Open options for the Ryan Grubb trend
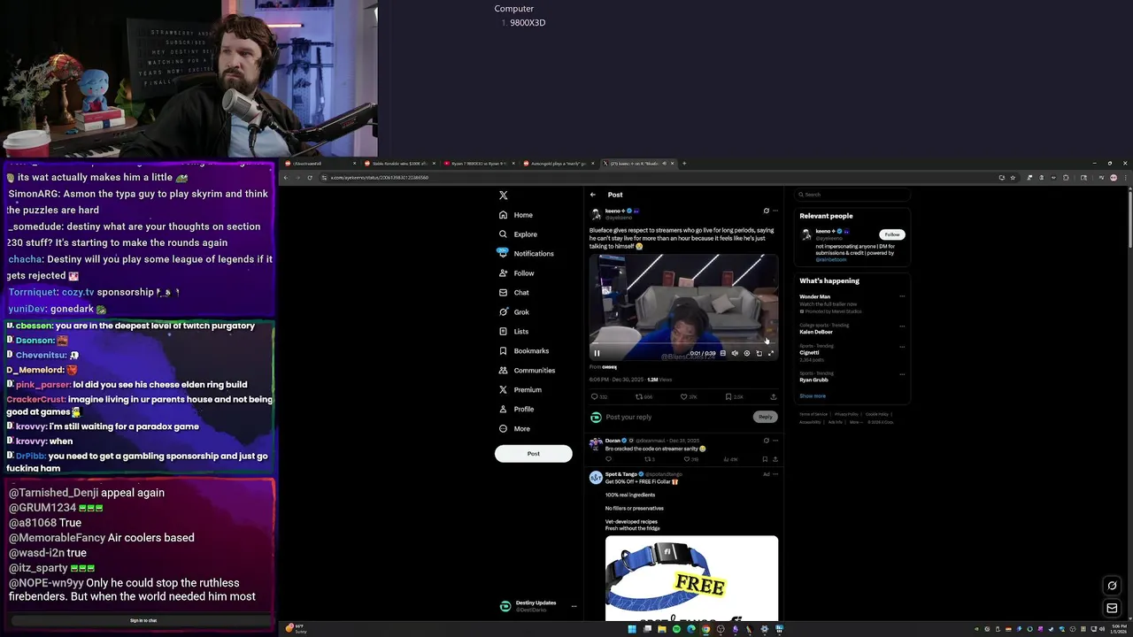 pyautogui.click(x=902, y=374)
